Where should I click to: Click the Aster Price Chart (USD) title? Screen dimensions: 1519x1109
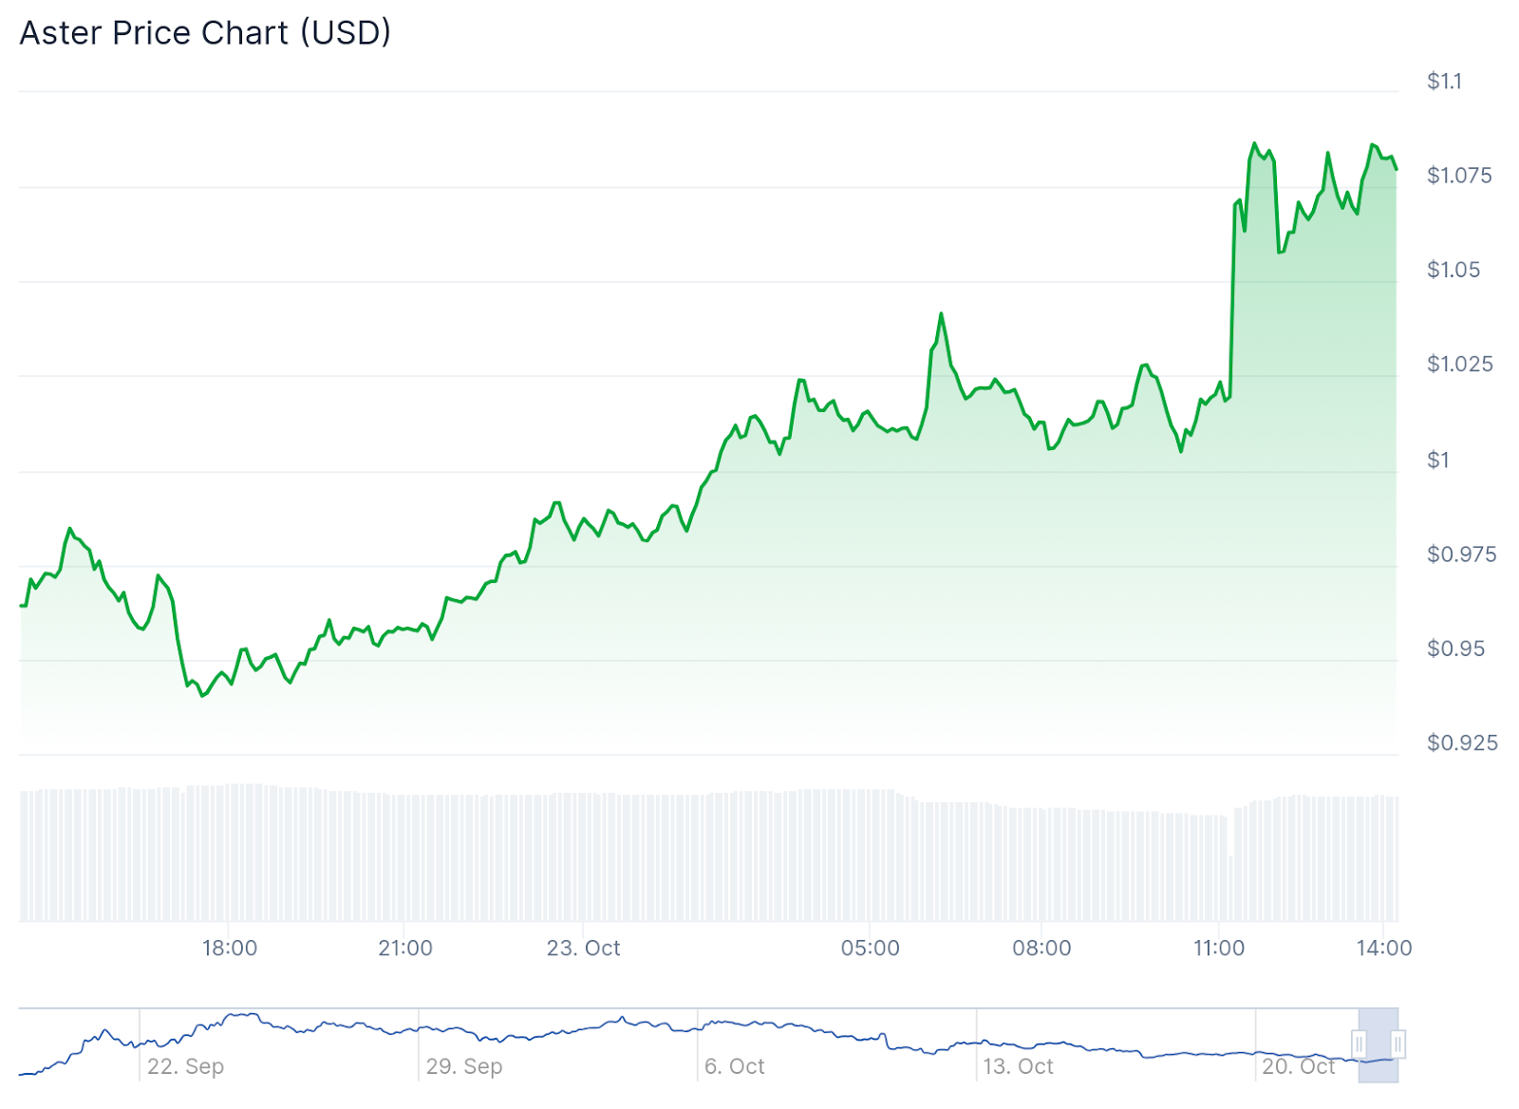click(205, 33)
